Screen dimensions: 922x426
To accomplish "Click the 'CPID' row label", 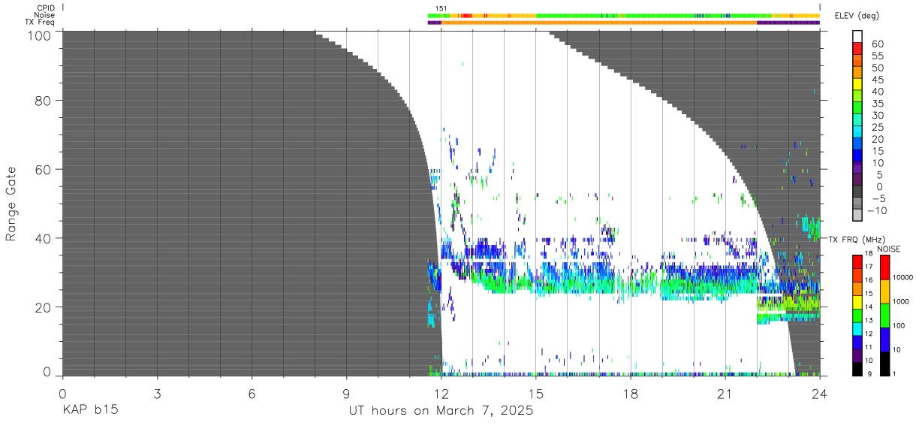I will [x=44, y=8].
